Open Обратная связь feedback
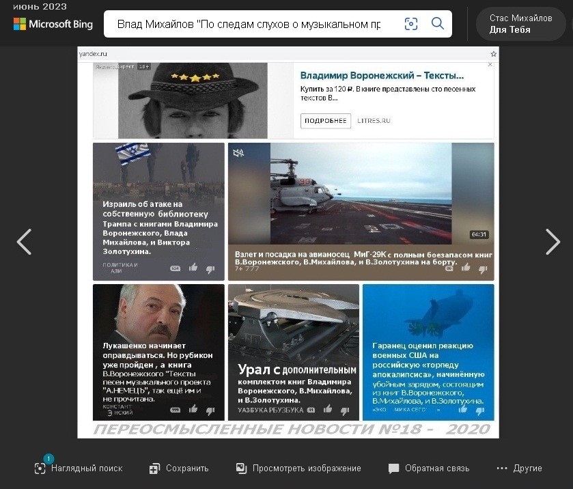This screenshot has height=489, width=573. pos(429,468)
